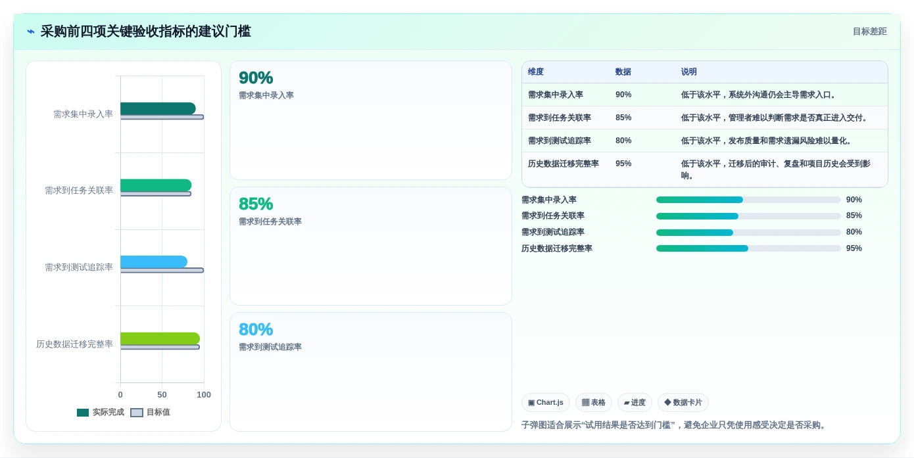Toggle the 实际完成 legend swatch
Screen dimensions: 914x458
coord(83,413)
